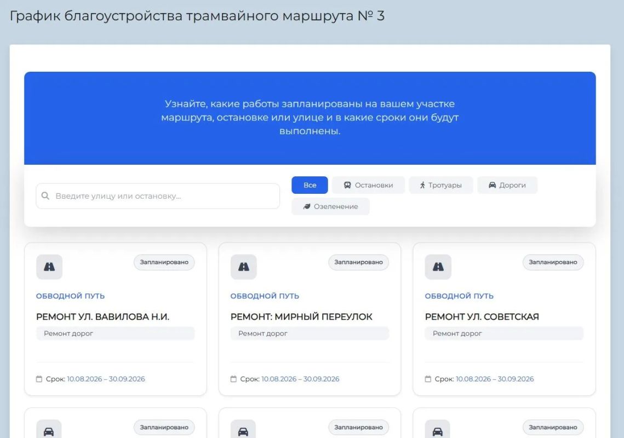
Task: Click "ОБВОДНОЙ ПУТЬ" label on Советская card
Action: pyautogui.click(x=459, y=296)
